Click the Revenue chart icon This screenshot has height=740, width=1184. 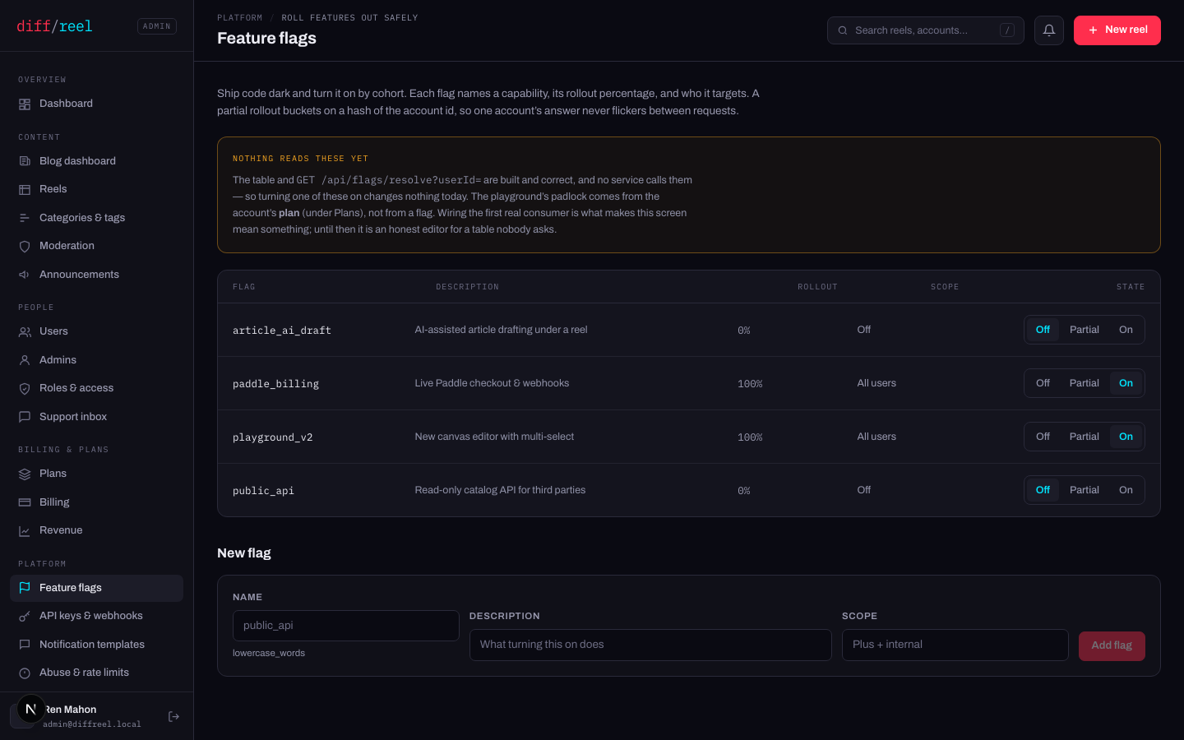(25, 531)
